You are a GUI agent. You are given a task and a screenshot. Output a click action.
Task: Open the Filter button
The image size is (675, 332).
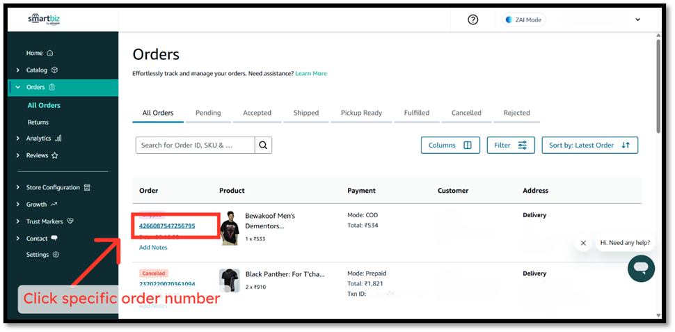pos(510,145)
